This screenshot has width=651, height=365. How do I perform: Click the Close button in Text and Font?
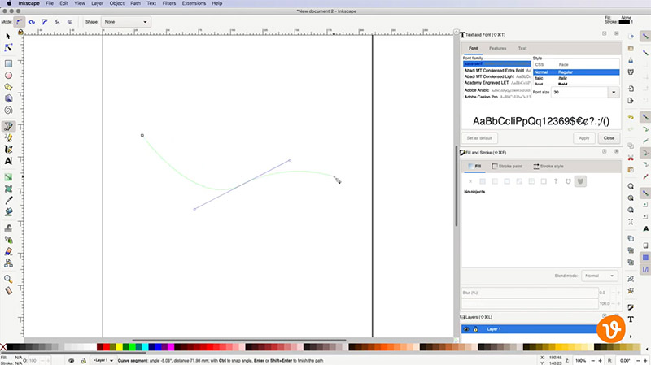(609, 138)
